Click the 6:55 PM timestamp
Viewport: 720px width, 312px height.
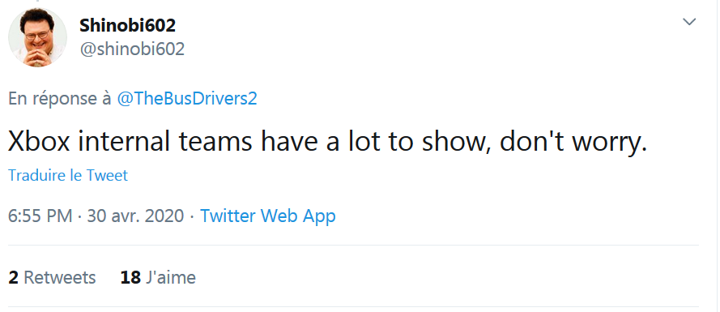(x=40, y=216)
